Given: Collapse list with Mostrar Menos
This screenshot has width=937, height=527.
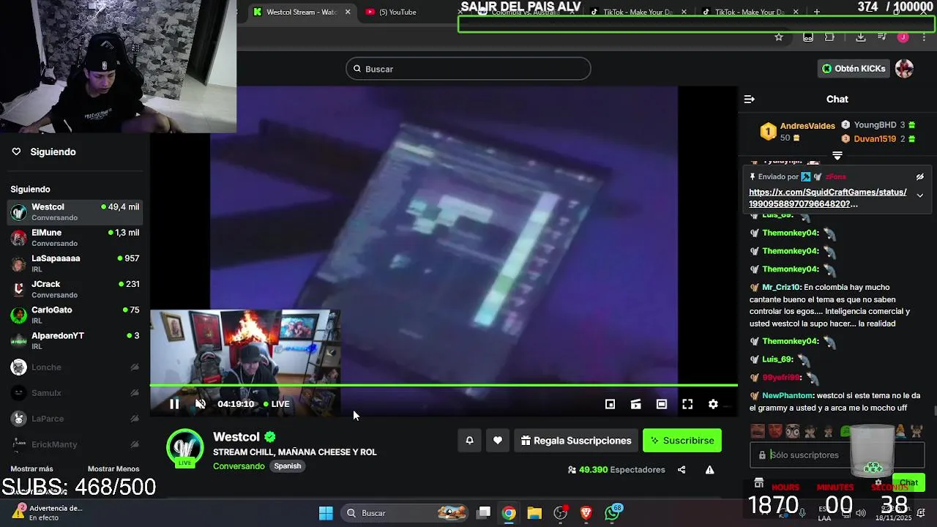Looking at the screenshot, I should [113, 468].
